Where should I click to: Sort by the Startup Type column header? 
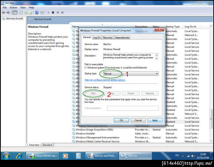coord(173,27)
